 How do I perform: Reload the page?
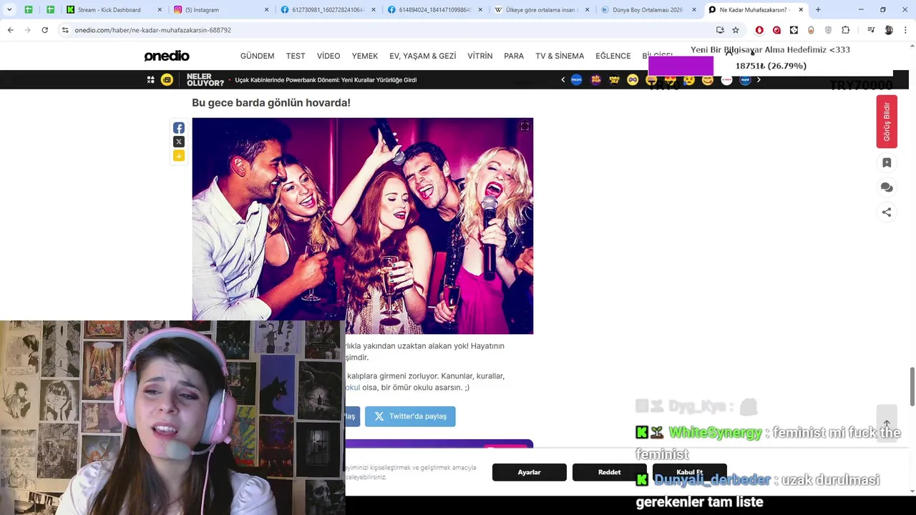tap(44, 30)
